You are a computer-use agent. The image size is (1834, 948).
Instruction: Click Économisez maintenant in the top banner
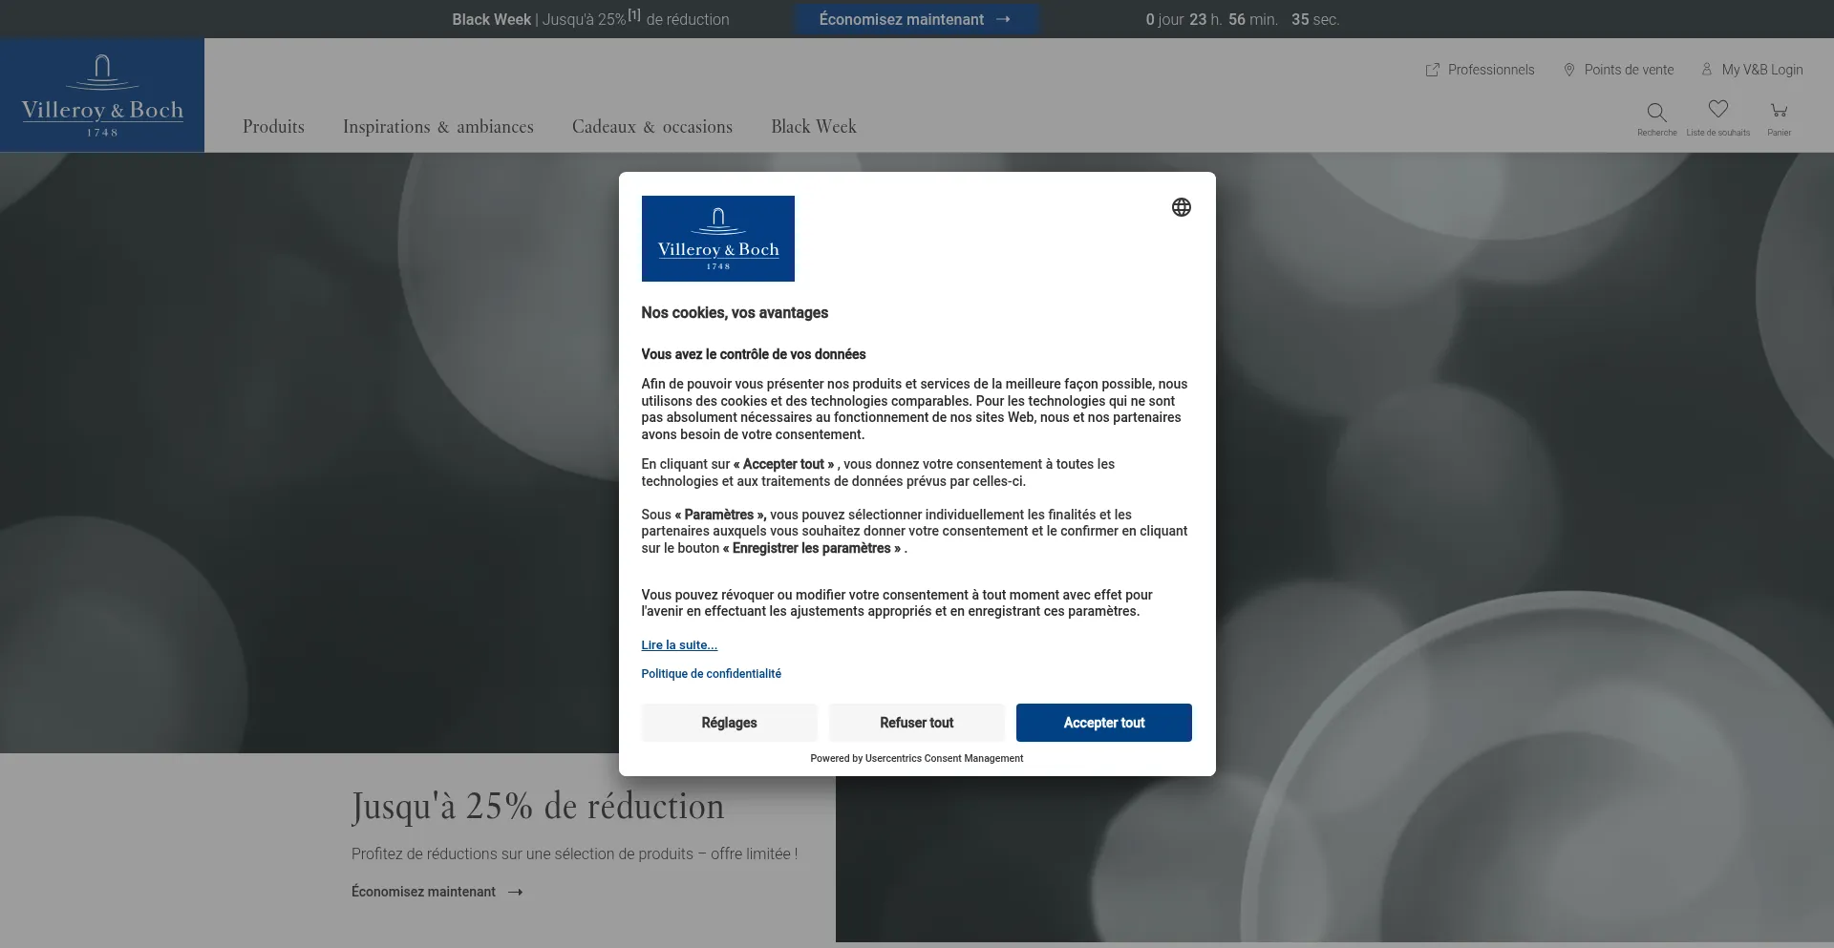click(915, 19)
